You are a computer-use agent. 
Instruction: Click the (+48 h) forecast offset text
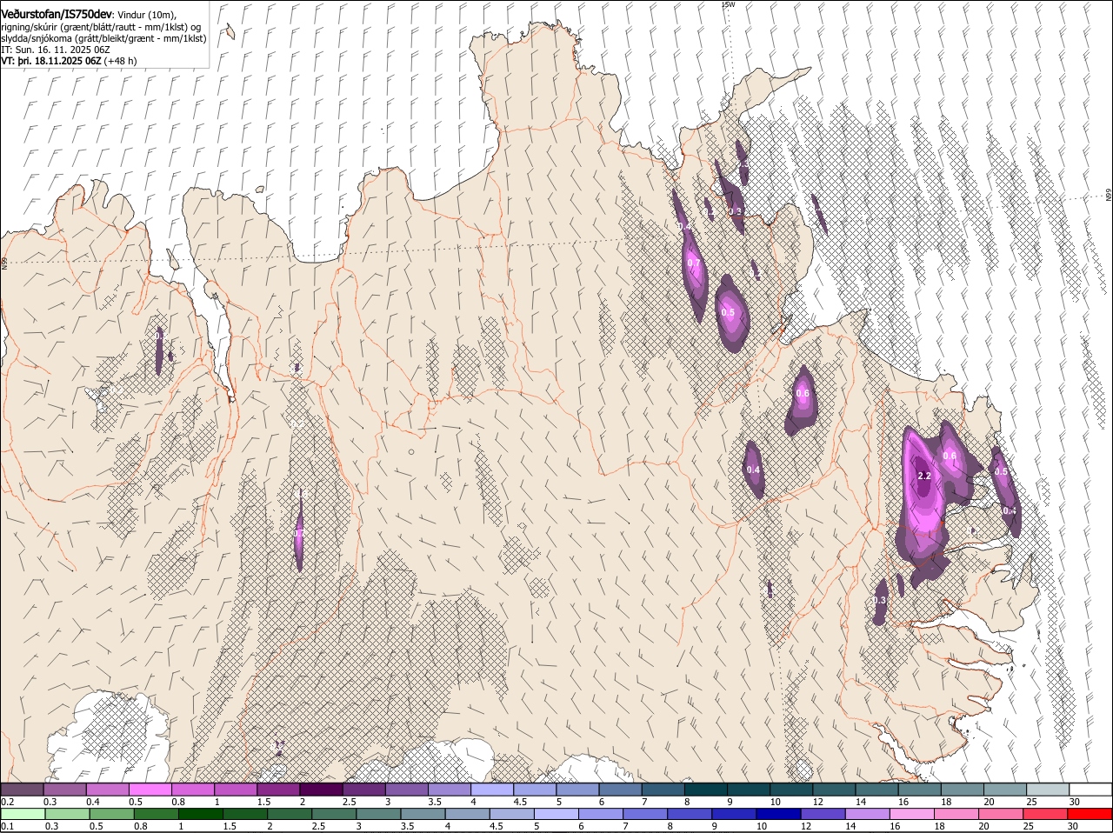pos(120,61)
